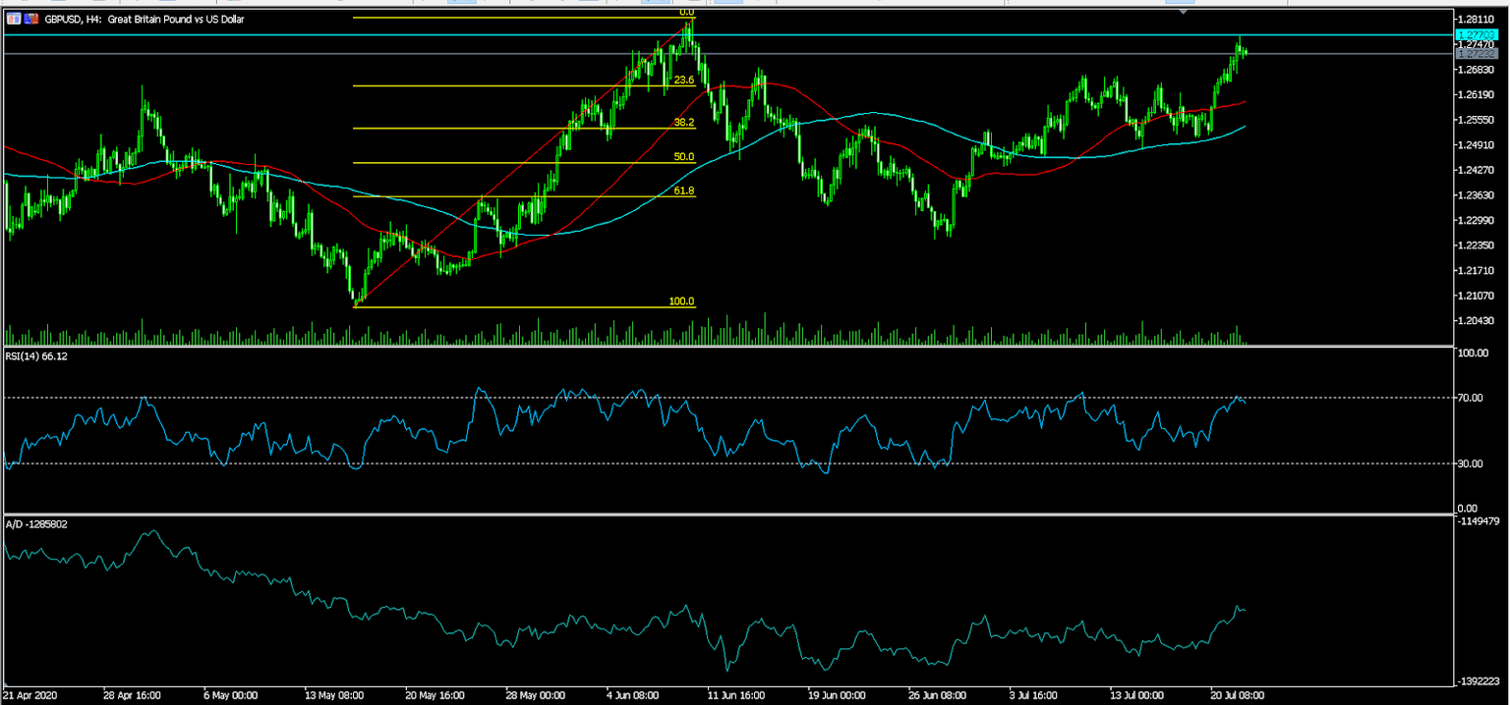Click the grey bid price tag on the price scale
1510x705 pixels.
[x=1479, y=52]
